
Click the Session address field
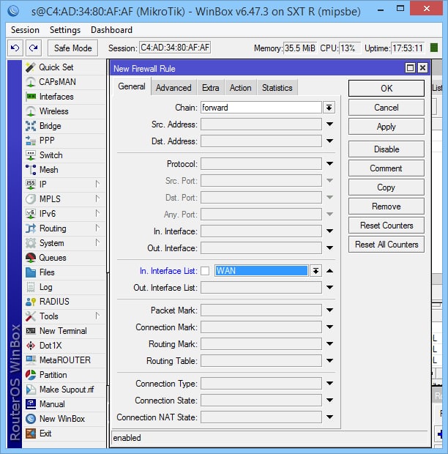(x=175, y=48)
